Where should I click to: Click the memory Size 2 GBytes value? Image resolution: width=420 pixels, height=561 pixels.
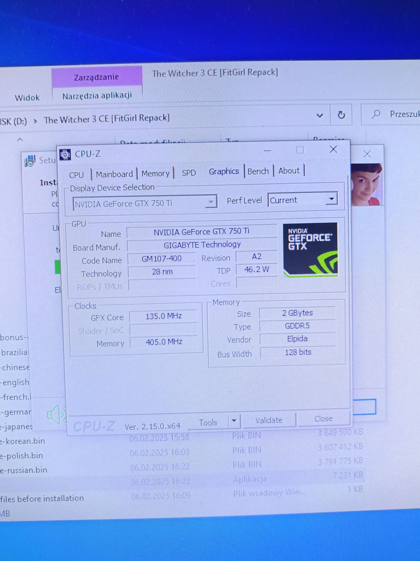[297, 313]
